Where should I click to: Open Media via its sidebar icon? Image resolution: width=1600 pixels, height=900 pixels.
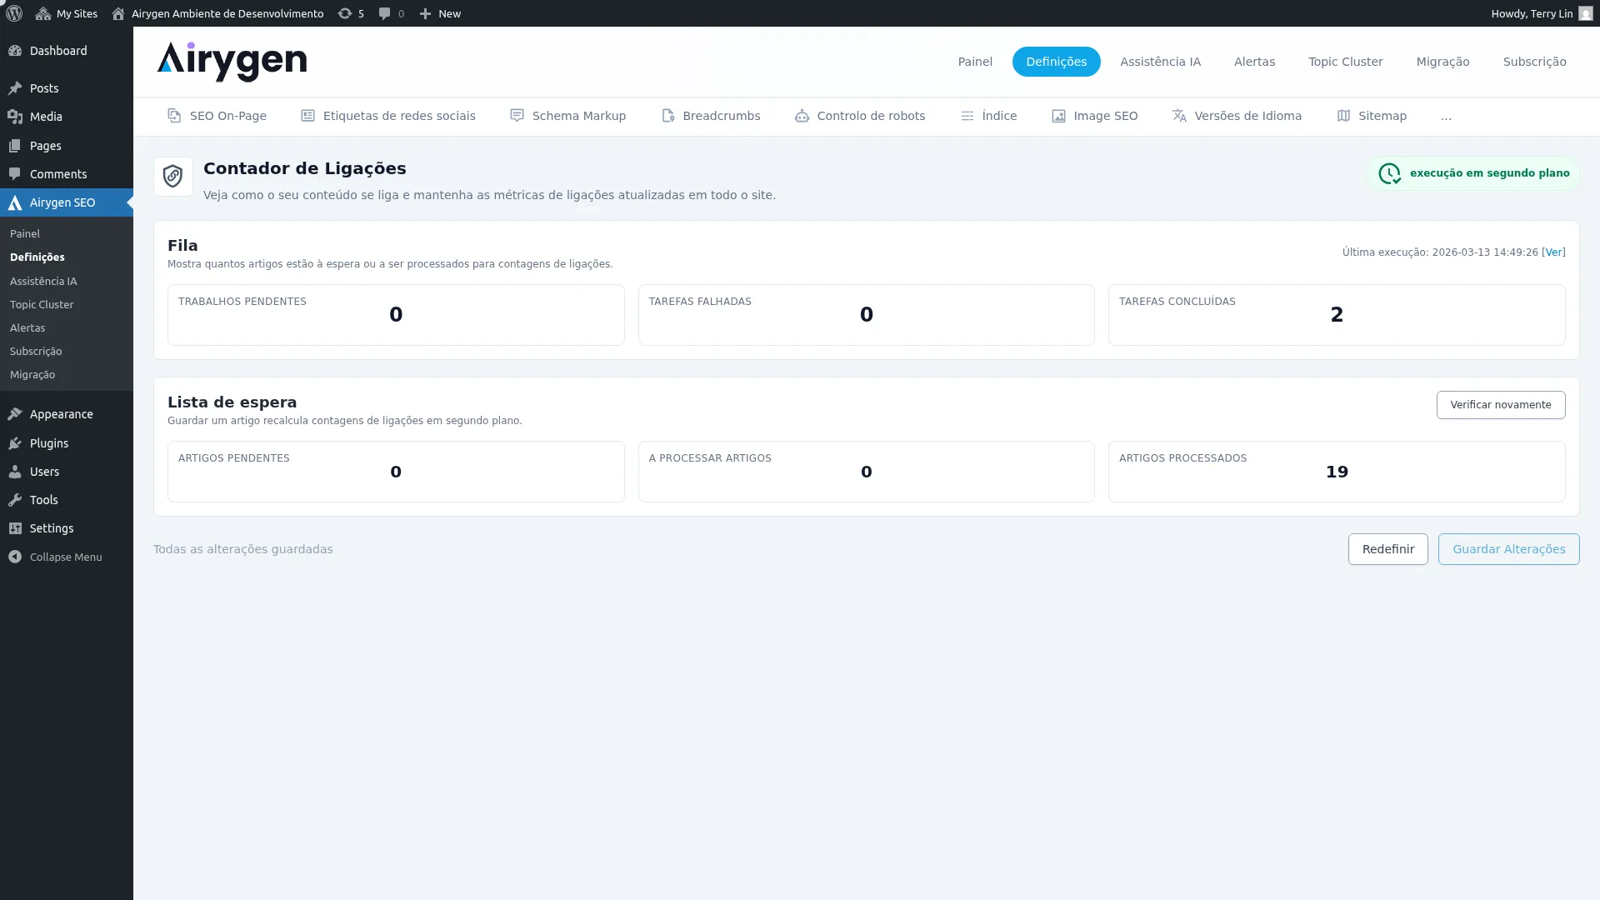15,117
